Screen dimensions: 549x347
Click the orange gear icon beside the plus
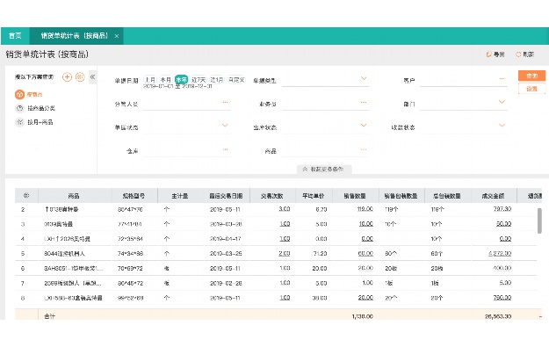tap(80, 76)
